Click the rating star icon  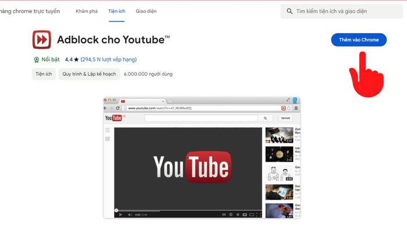(76, 59)
